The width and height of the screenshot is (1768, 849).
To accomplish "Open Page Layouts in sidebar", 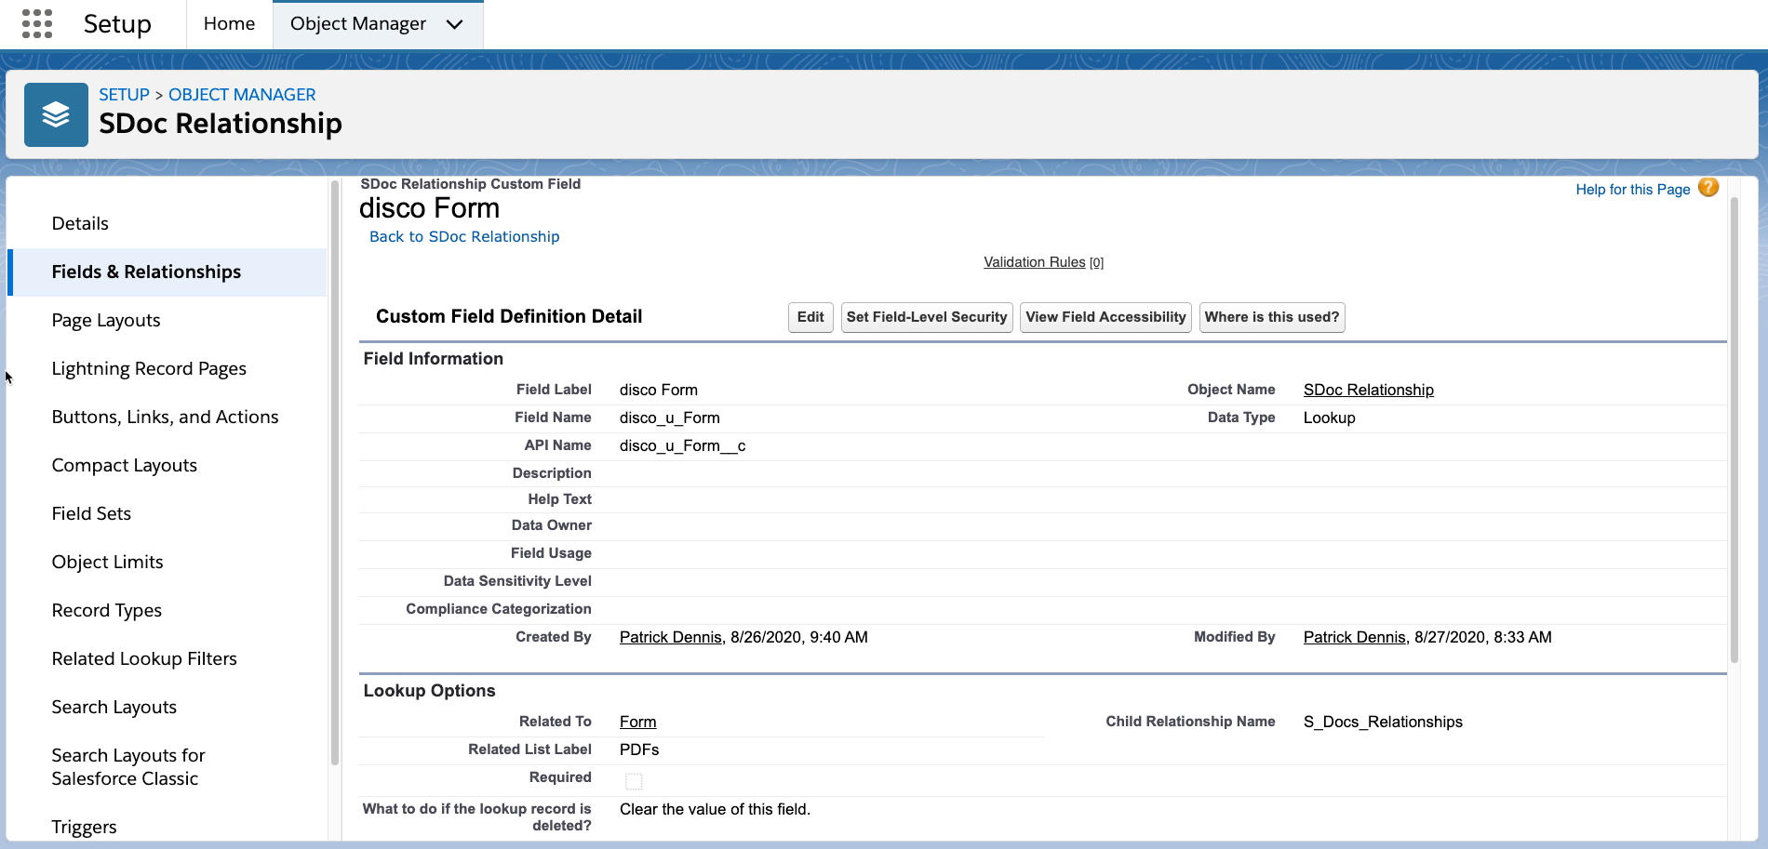I will (167, 321).
